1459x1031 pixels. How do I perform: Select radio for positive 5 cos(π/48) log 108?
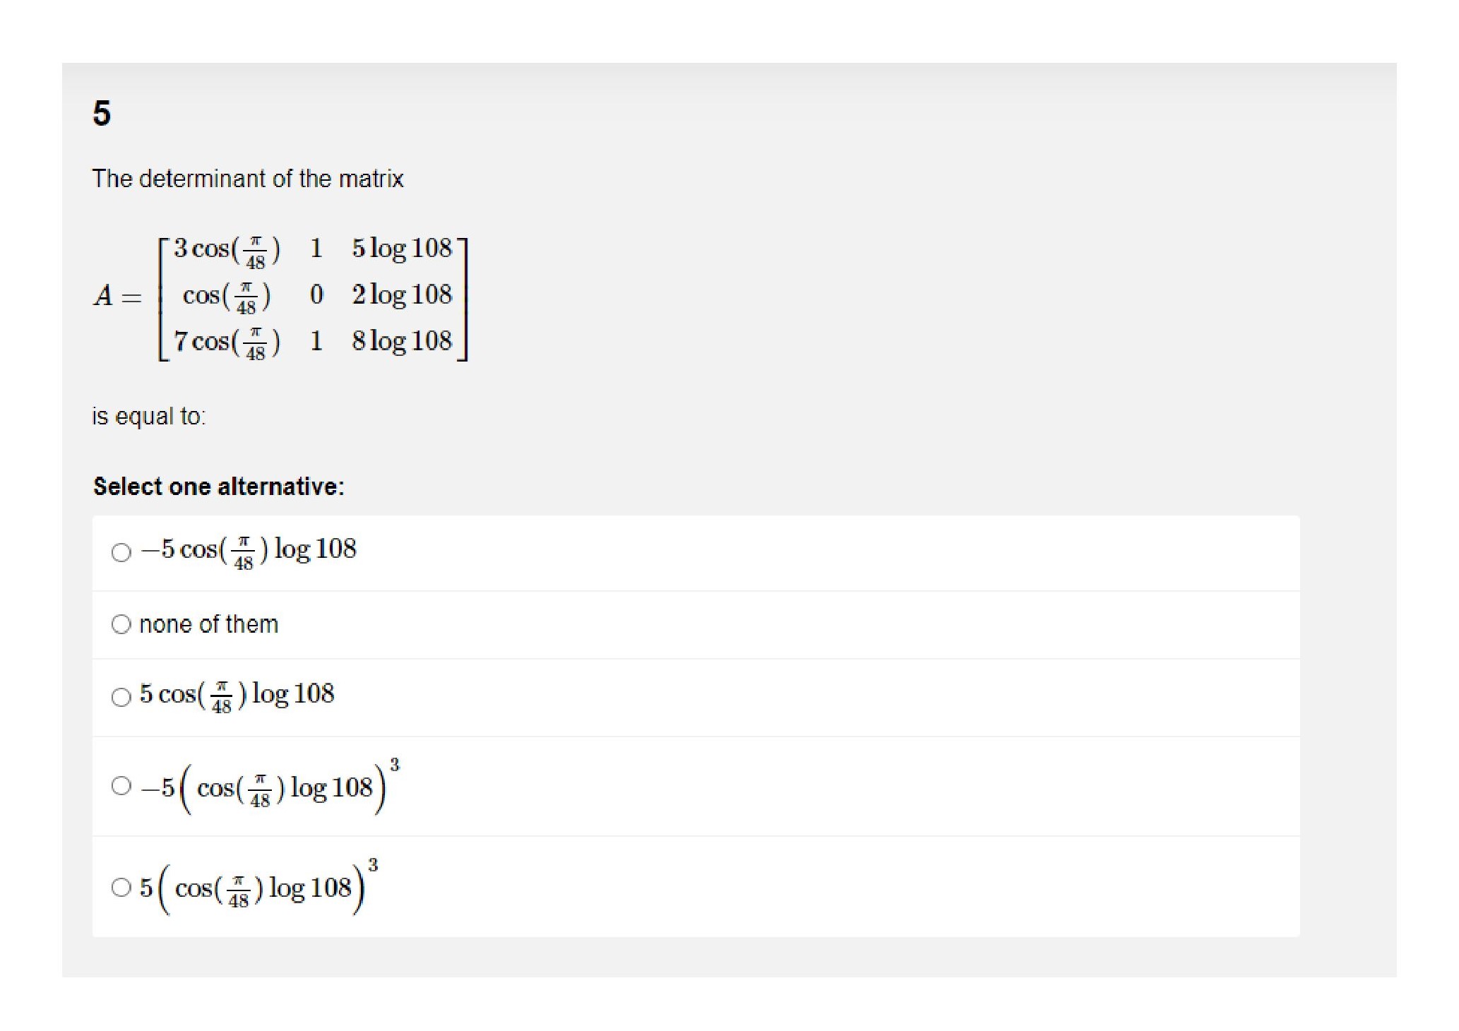point(121,697)
